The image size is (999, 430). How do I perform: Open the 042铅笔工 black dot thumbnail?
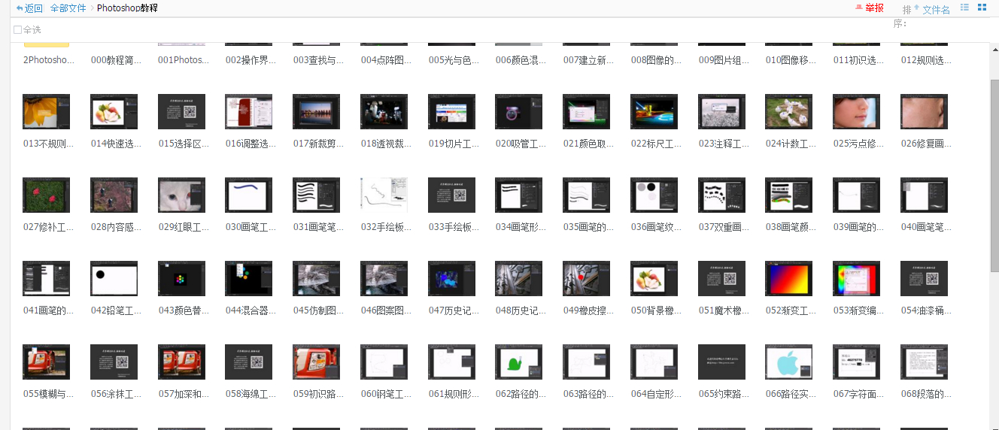point(114,279)
